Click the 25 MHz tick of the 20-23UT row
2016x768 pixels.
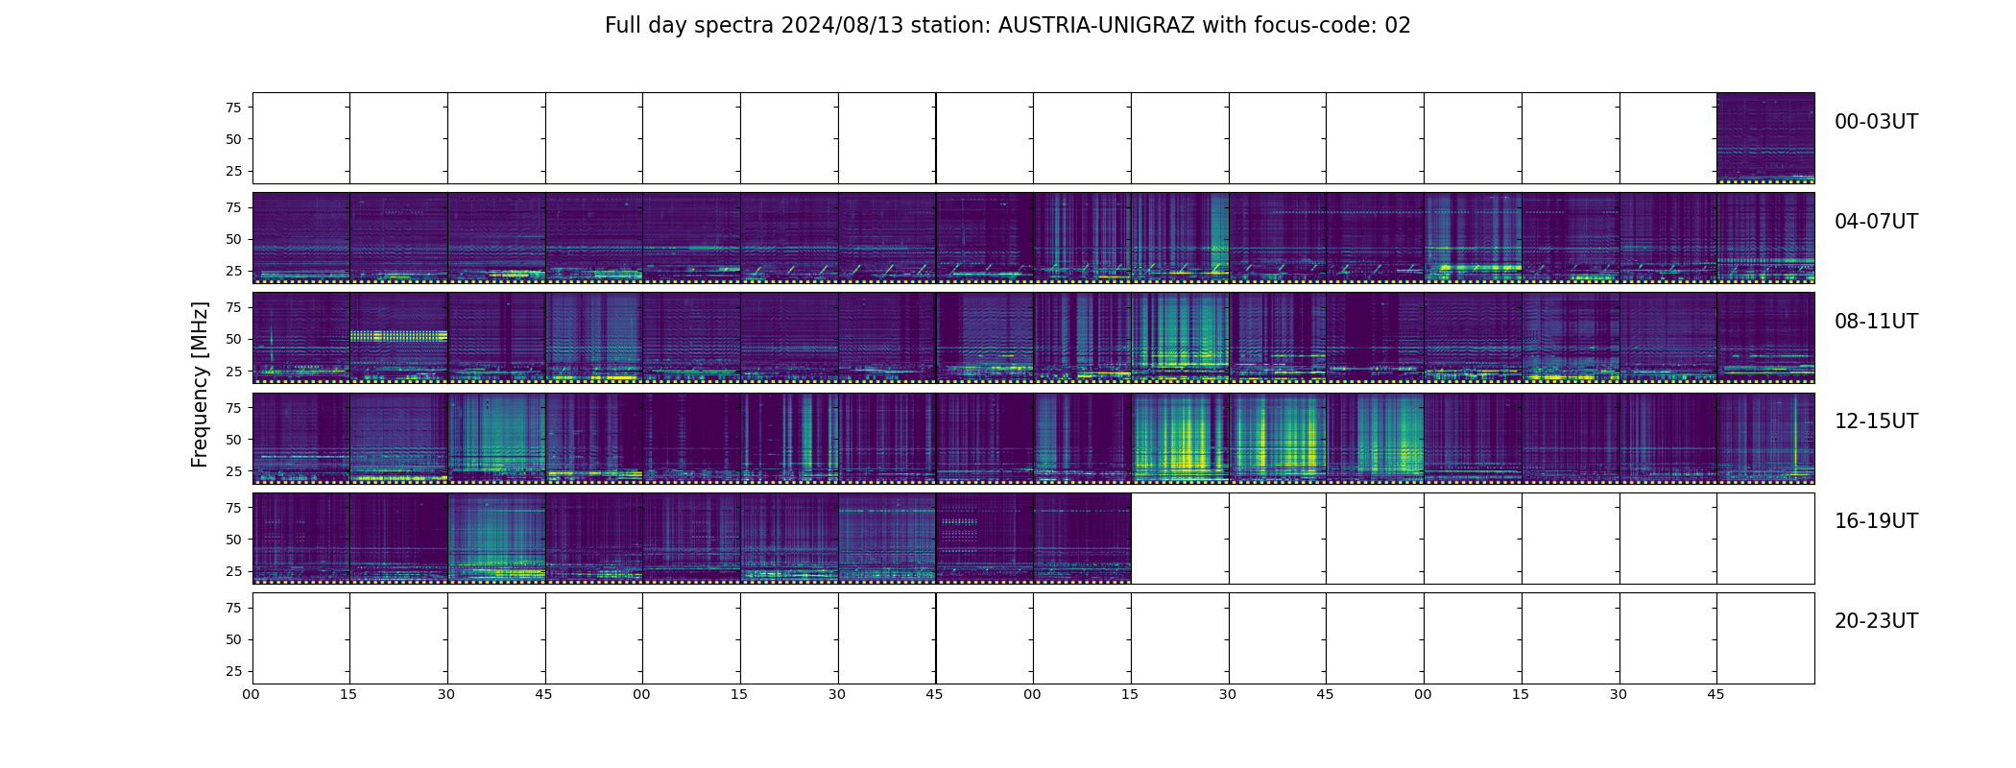click(233, 671)
